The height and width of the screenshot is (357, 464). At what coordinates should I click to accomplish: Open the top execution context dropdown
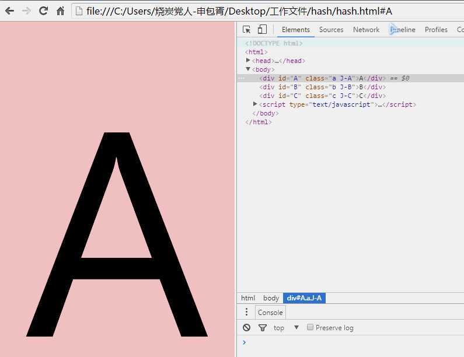pos(286,327)
